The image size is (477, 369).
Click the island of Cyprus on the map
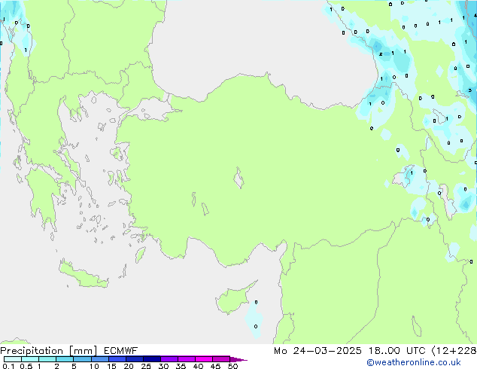coord(232,300)
